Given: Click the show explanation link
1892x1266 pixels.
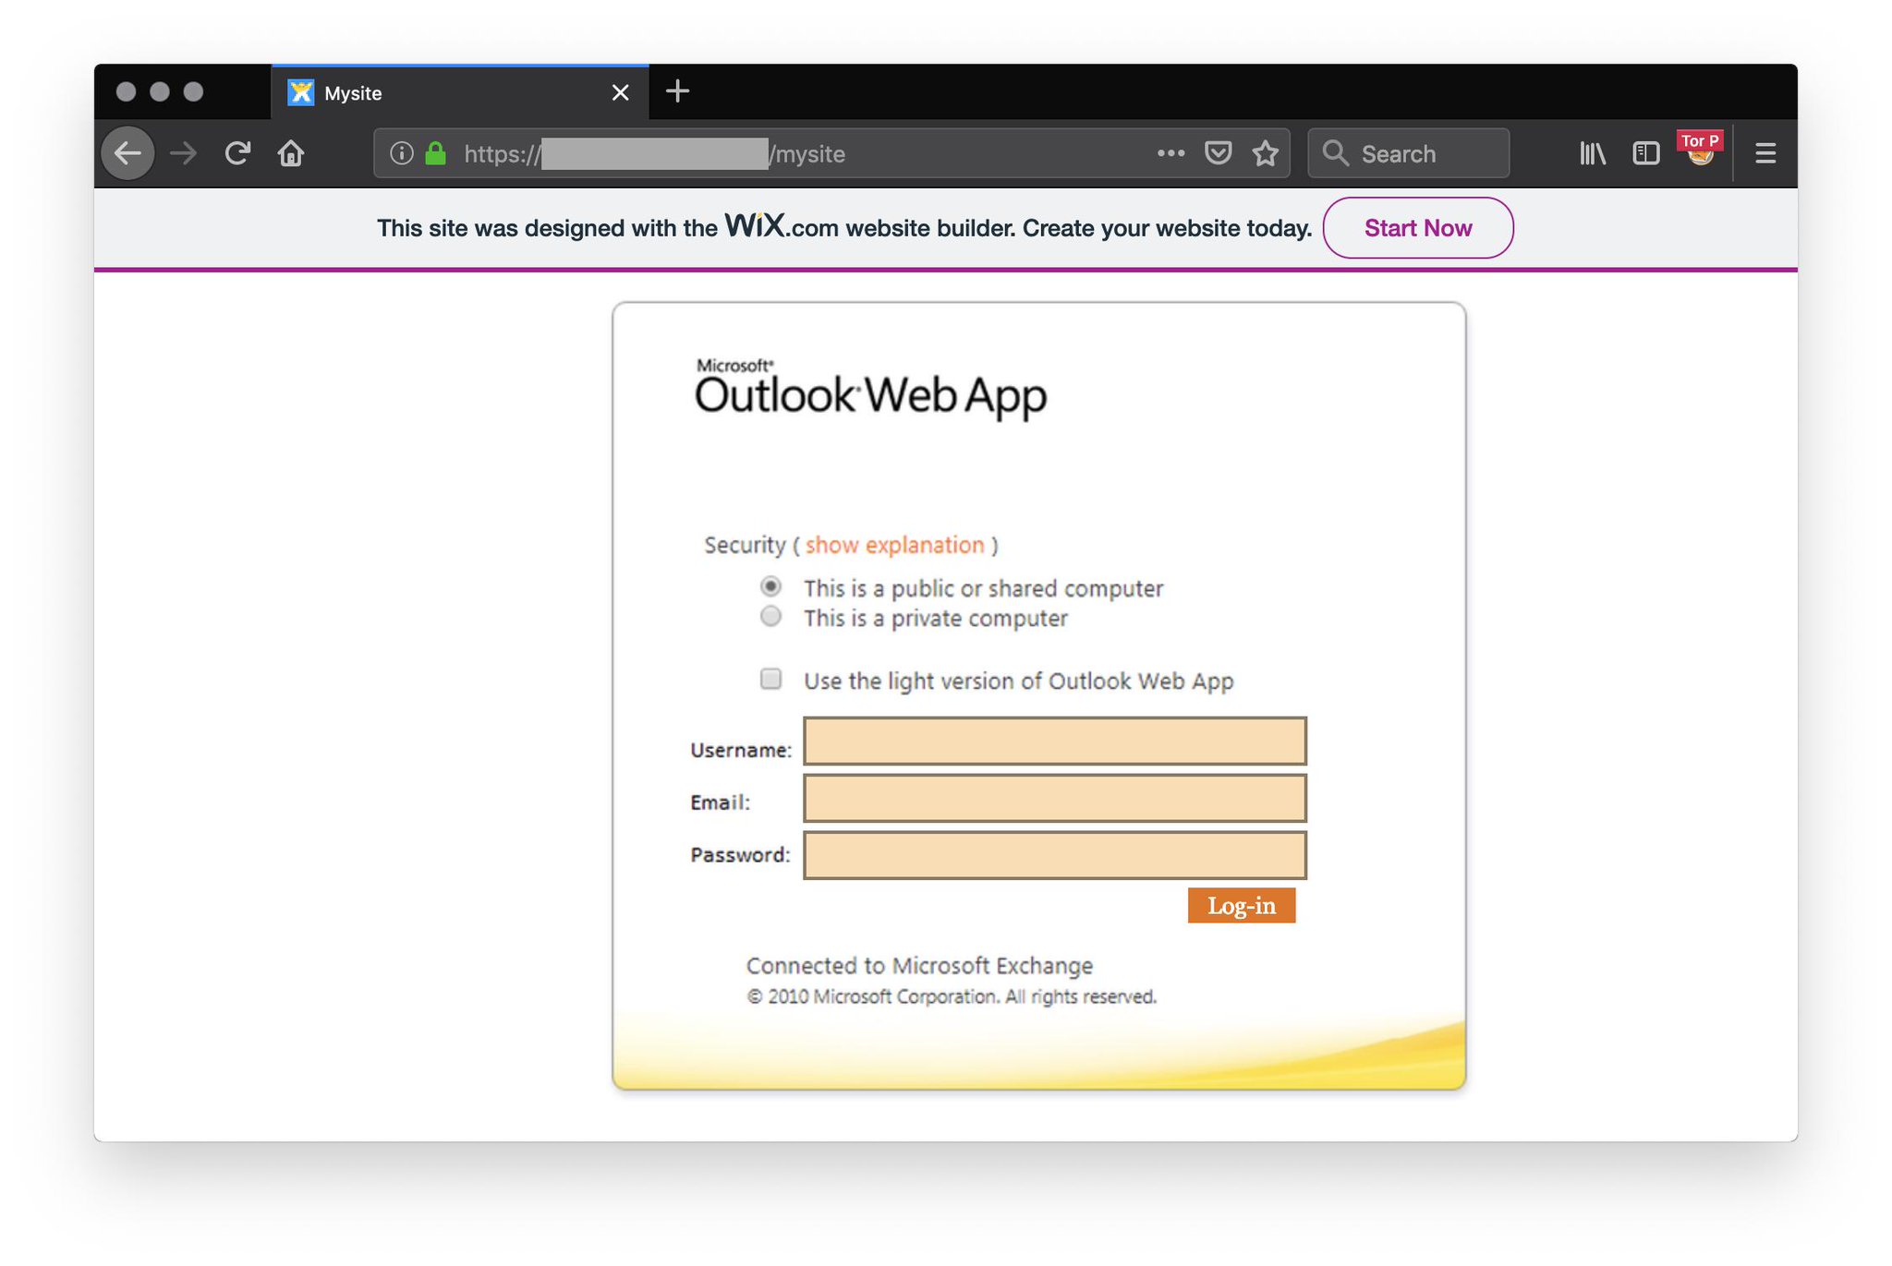Looking at the screenshot, I should [x=894, y=545].
